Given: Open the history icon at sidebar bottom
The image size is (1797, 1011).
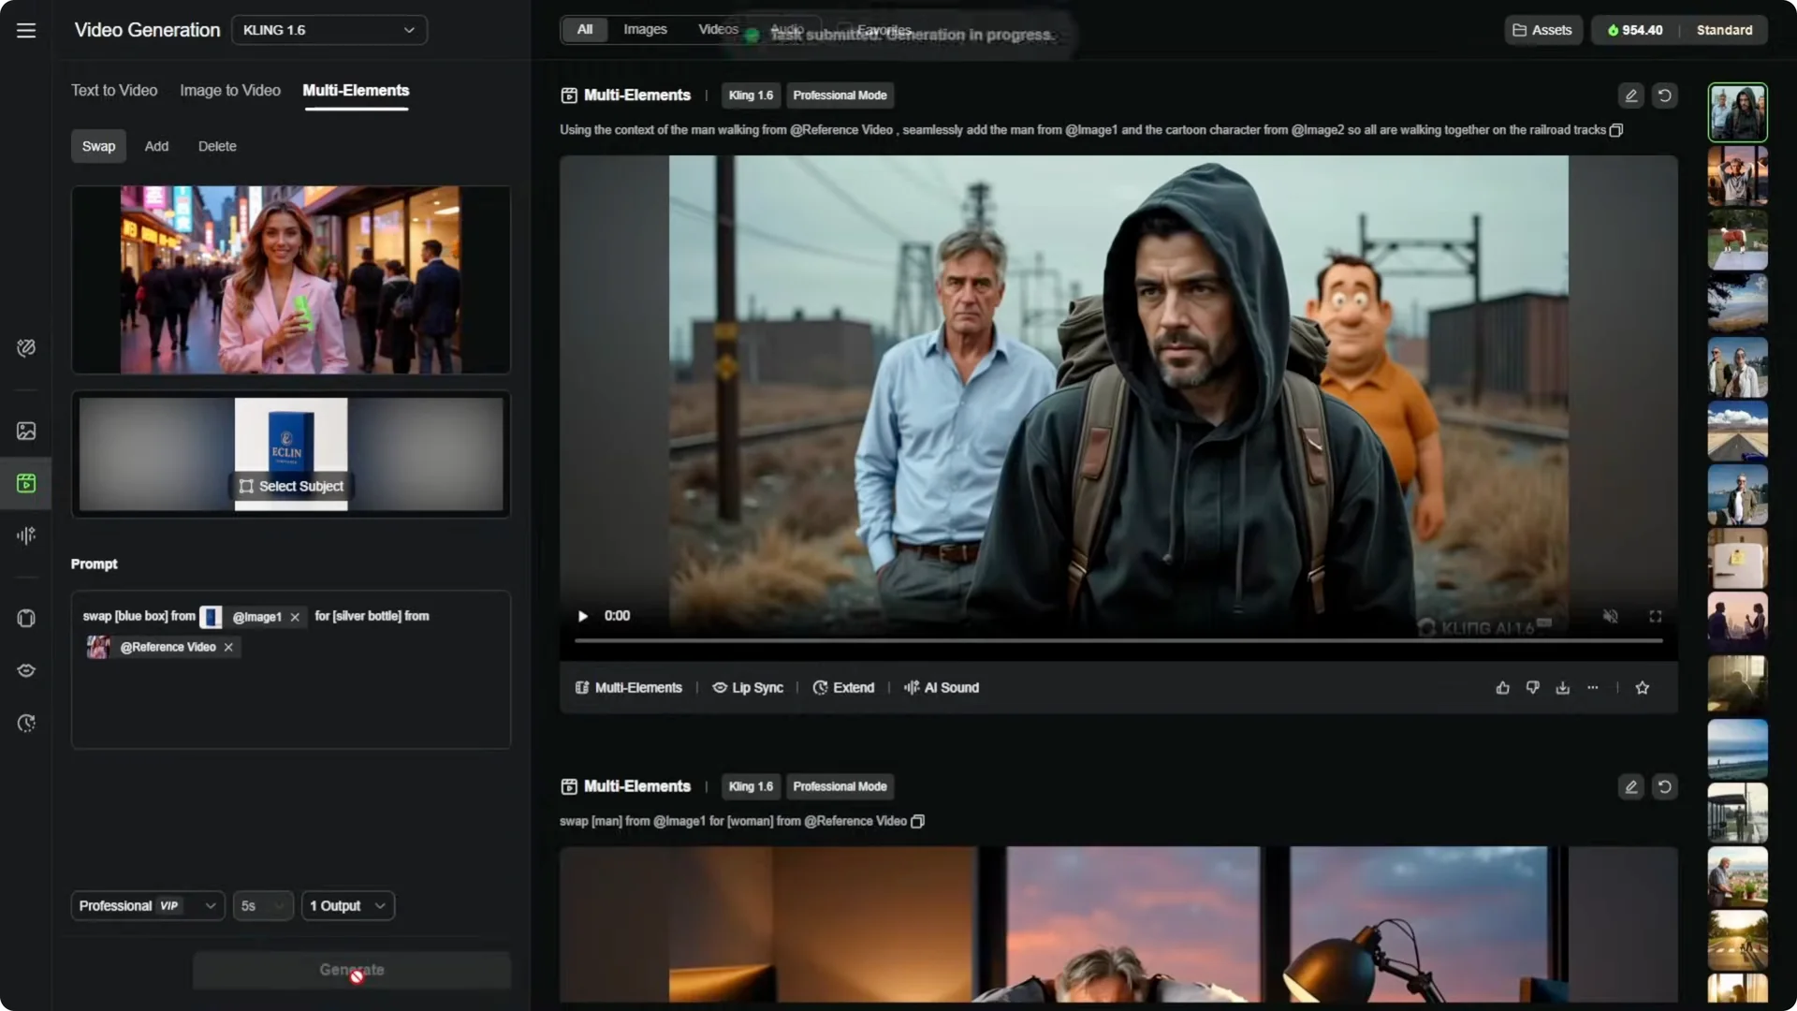Looking at the screenshot, I should 25,724.
